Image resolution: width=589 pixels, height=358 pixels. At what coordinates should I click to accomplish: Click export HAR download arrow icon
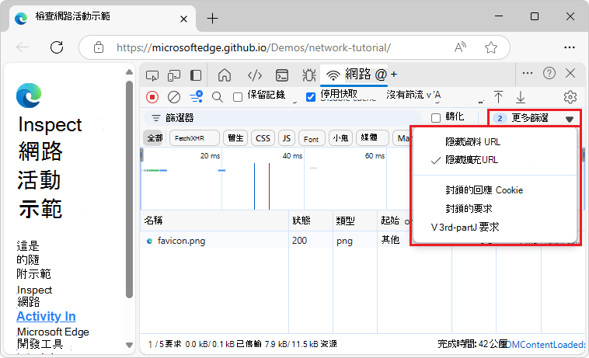click(x=521, y=97)
